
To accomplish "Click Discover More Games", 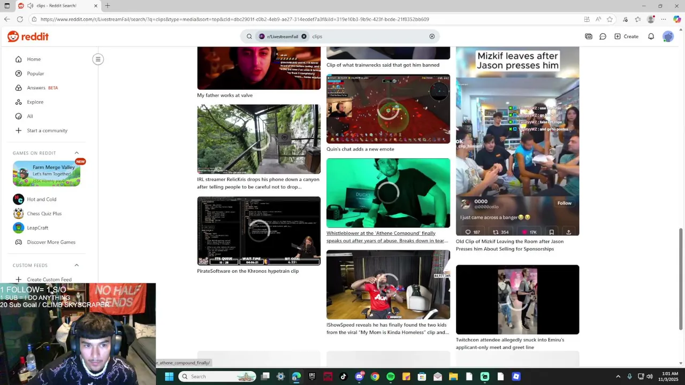I will (51, 242).
